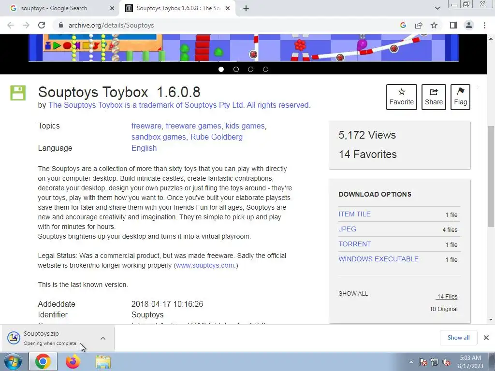Viewport: 495px width, 371px height.
Task: Flag this item
Action: [460, 97]
